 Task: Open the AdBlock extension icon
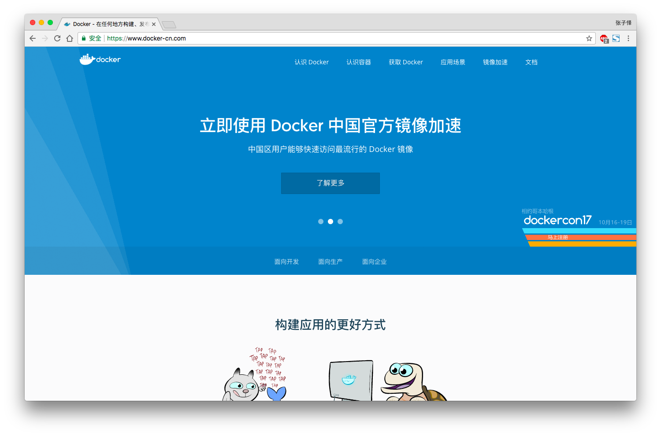(x=603, y=38)
